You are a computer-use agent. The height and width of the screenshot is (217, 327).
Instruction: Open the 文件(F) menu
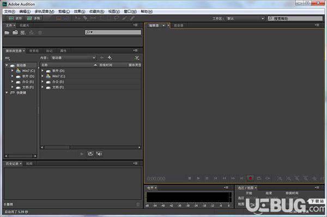click(x=10, y=11)
